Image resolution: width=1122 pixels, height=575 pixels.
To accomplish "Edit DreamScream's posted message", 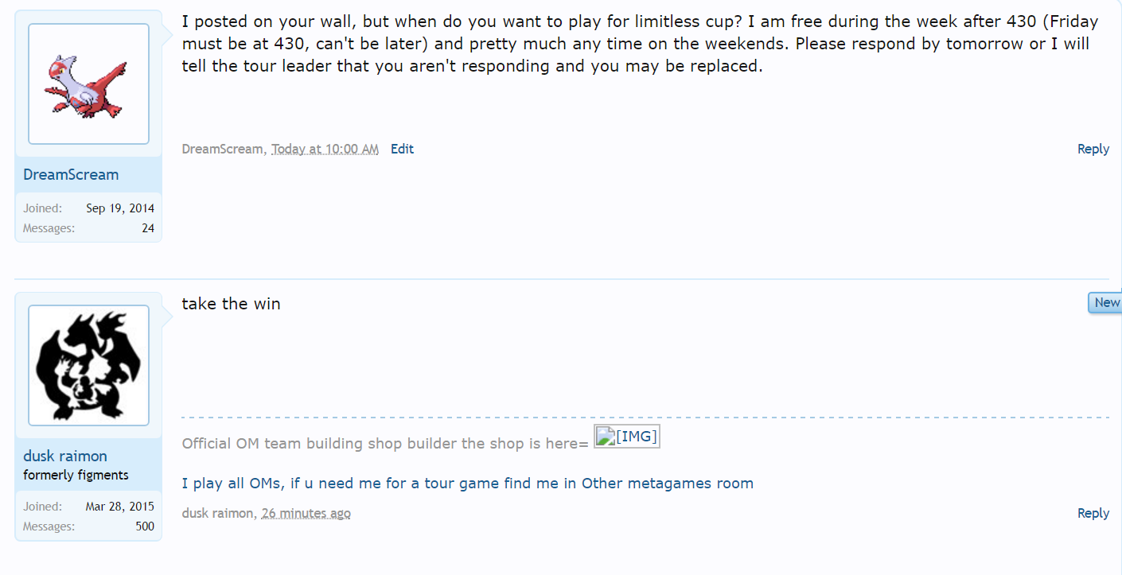I will [402, 149].
